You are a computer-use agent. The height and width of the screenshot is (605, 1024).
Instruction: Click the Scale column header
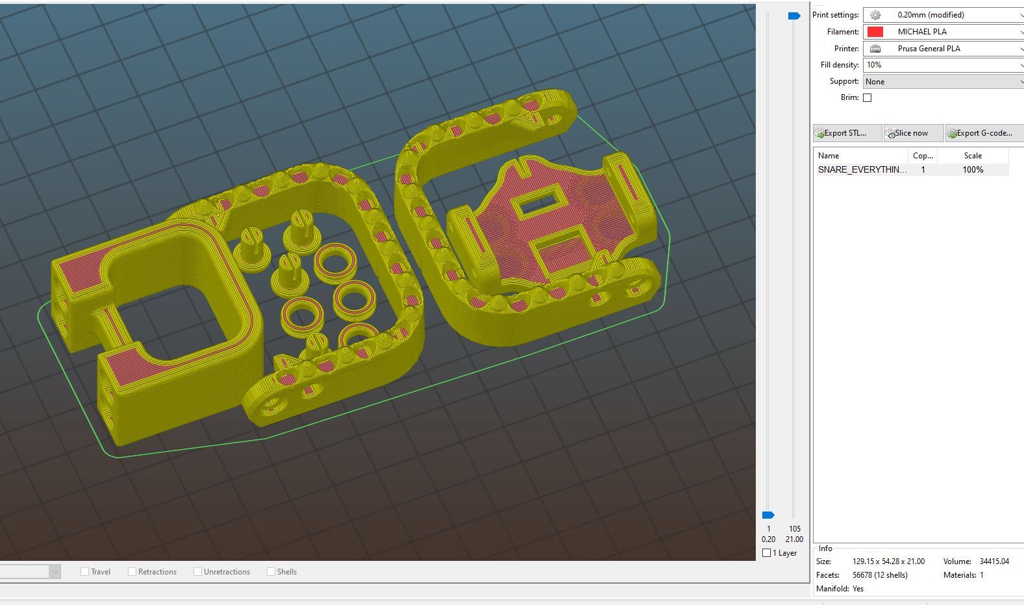point(973,156)
